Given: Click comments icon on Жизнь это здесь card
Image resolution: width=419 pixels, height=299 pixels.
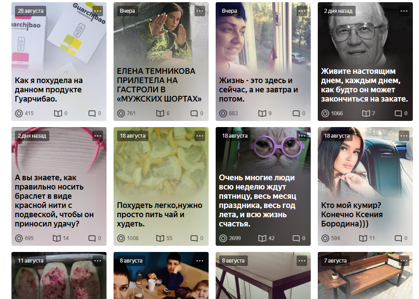Looking at the screenshot, I should (x=296, y=113).
